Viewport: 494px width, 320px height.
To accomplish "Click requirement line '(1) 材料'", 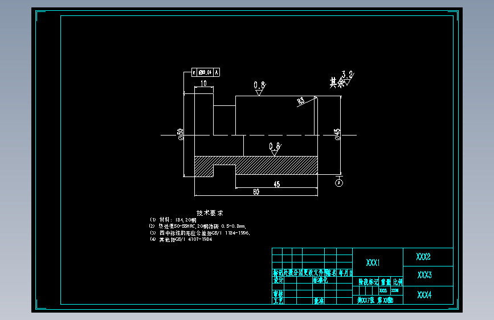I will pos(173,220).
